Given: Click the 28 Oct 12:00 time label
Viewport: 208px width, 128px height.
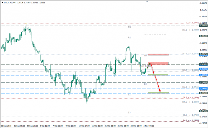Looking at the screenshot, I should click(136, 126).
